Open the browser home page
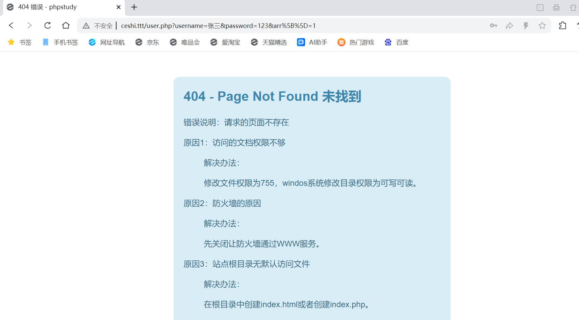The width and height of the screenshot is (579, 320). point(66,26)
